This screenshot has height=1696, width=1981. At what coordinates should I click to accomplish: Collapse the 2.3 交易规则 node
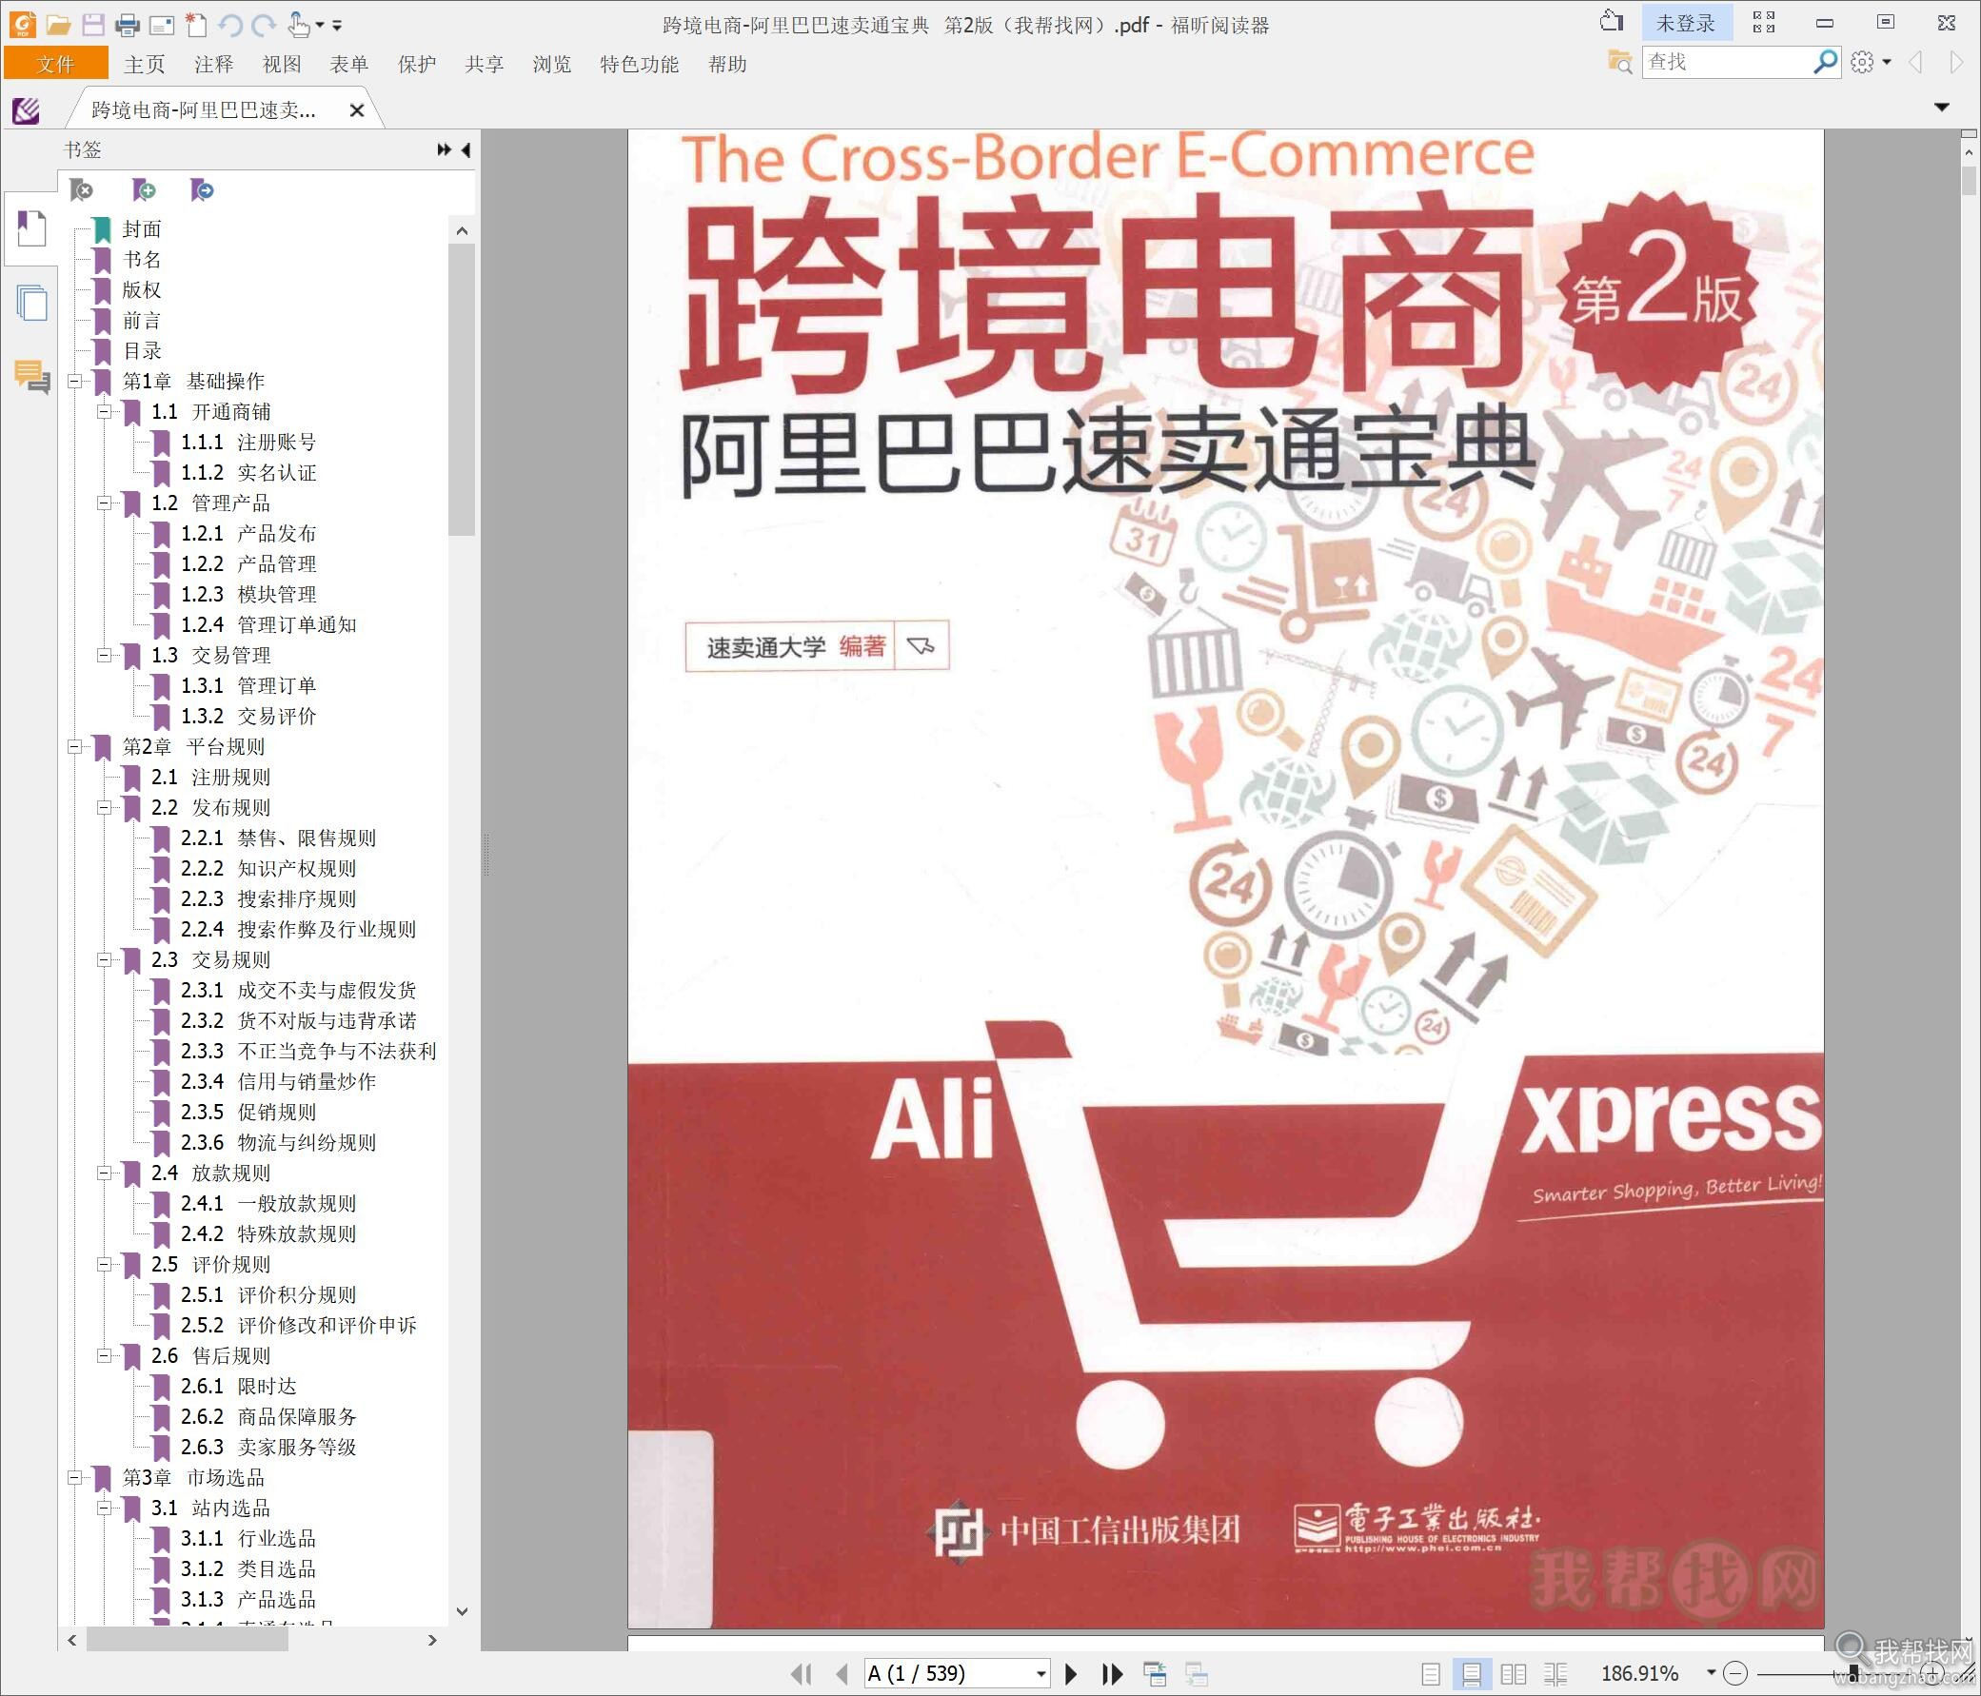tap(104, 960)
